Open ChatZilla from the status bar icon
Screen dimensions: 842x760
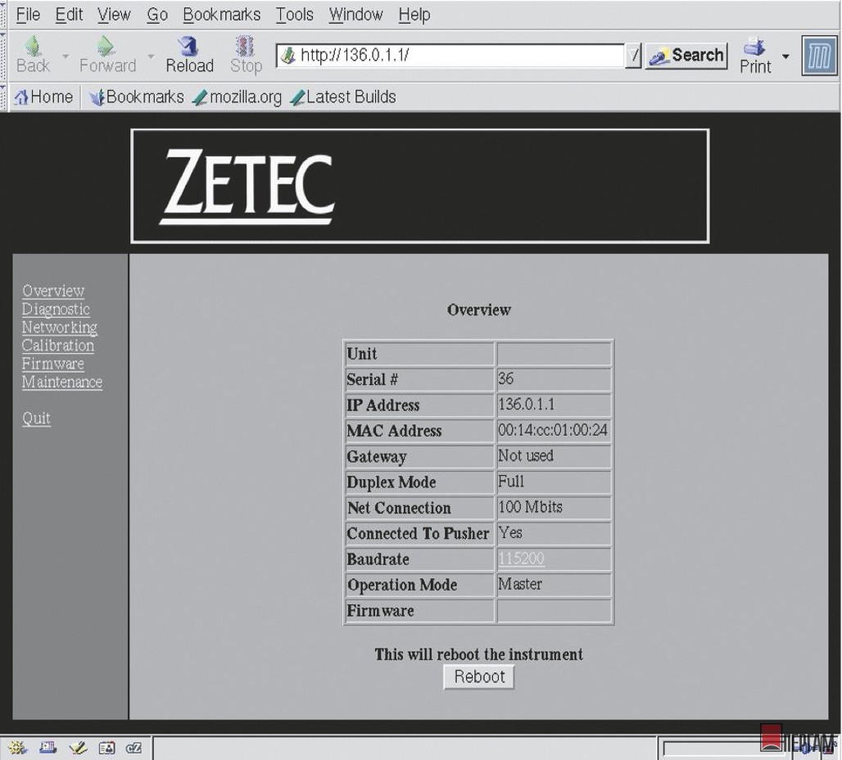click(x=134, y=748)
